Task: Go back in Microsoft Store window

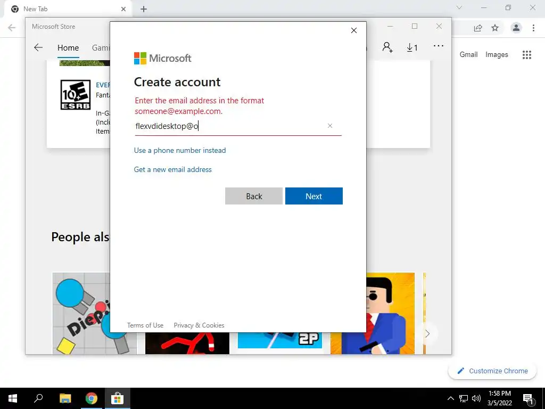Action: coord(38,47)
